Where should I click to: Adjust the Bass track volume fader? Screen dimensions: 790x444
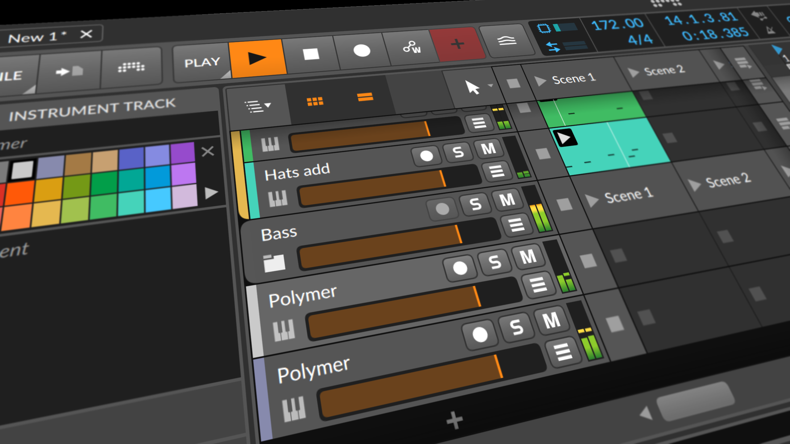pos(399,244)
